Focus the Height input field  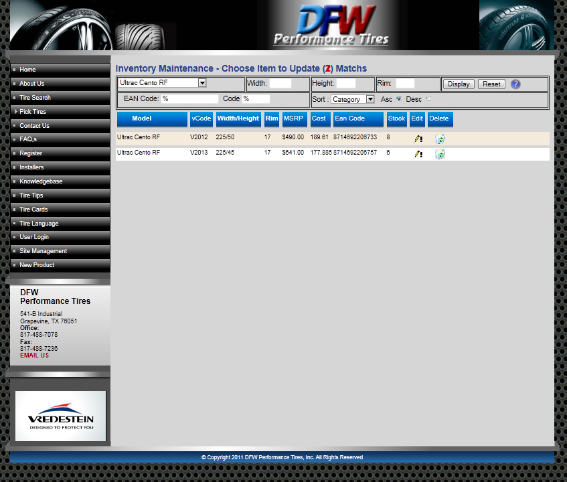pyautogui.click(x=346, y=83)
